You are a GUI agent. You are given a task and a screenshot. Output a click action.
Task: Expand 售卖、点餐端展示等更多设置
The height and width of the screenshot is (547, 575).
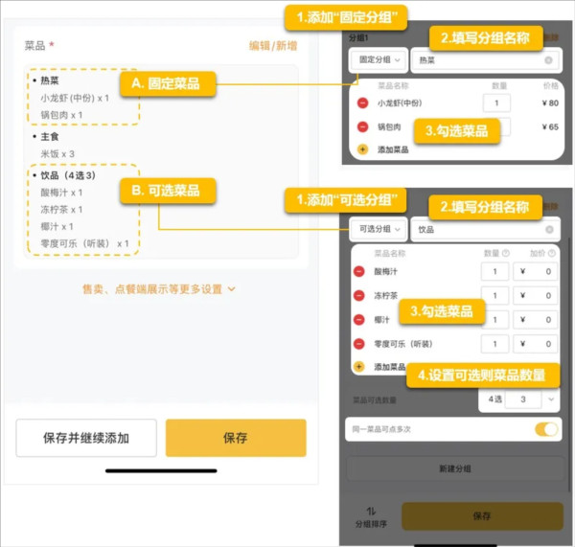click(x=159, y=289)
